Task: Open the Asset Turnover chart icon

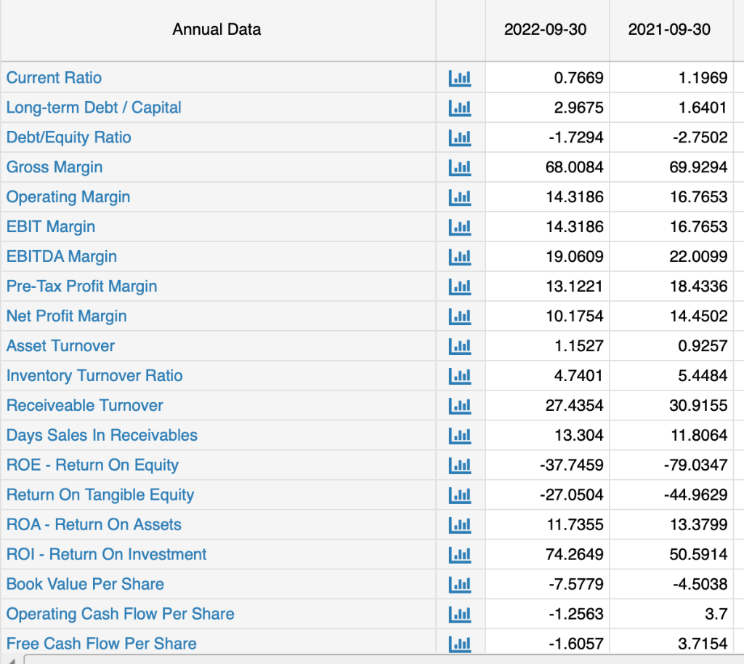Action: pyautogui.click(x=460, y=345)
